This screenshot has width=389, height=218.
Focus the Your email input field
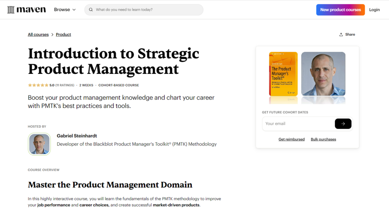(299, 124)
